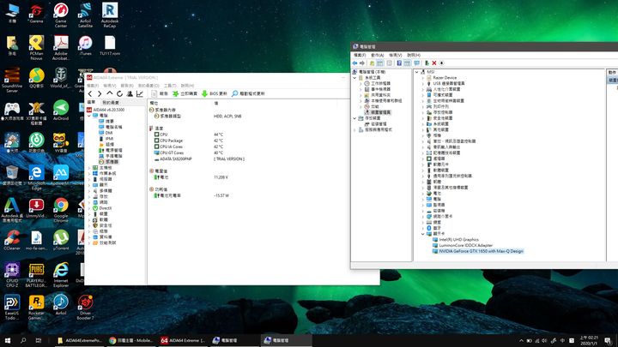The image size is (618, 347).
Task: Select AIDA64 v6.20.5300 root tree item
Action: point(108,110)
